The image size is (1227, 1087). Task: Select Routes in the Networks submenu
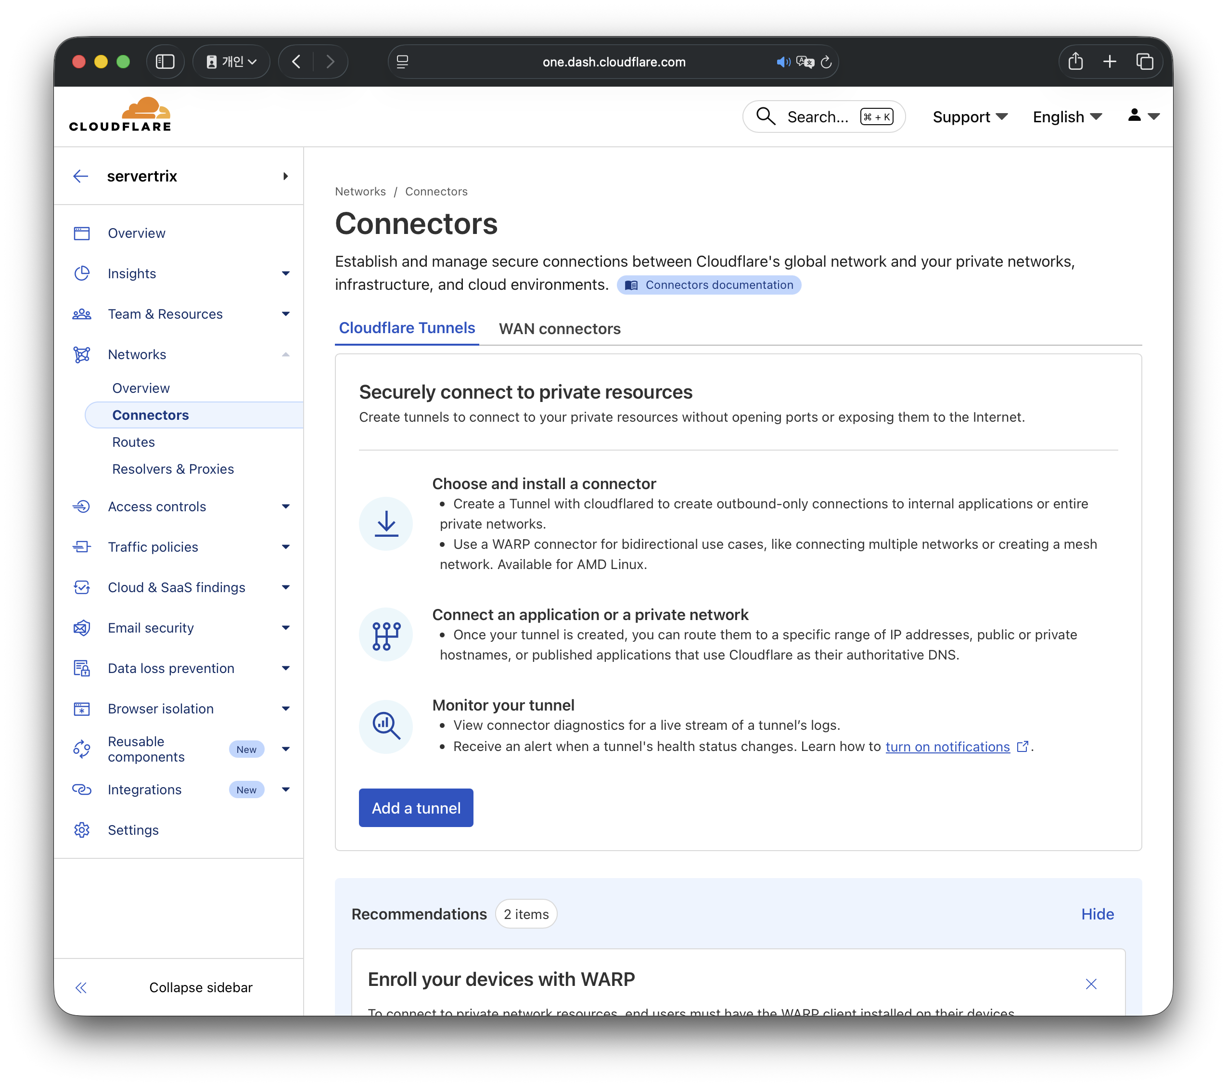[133, 442]
